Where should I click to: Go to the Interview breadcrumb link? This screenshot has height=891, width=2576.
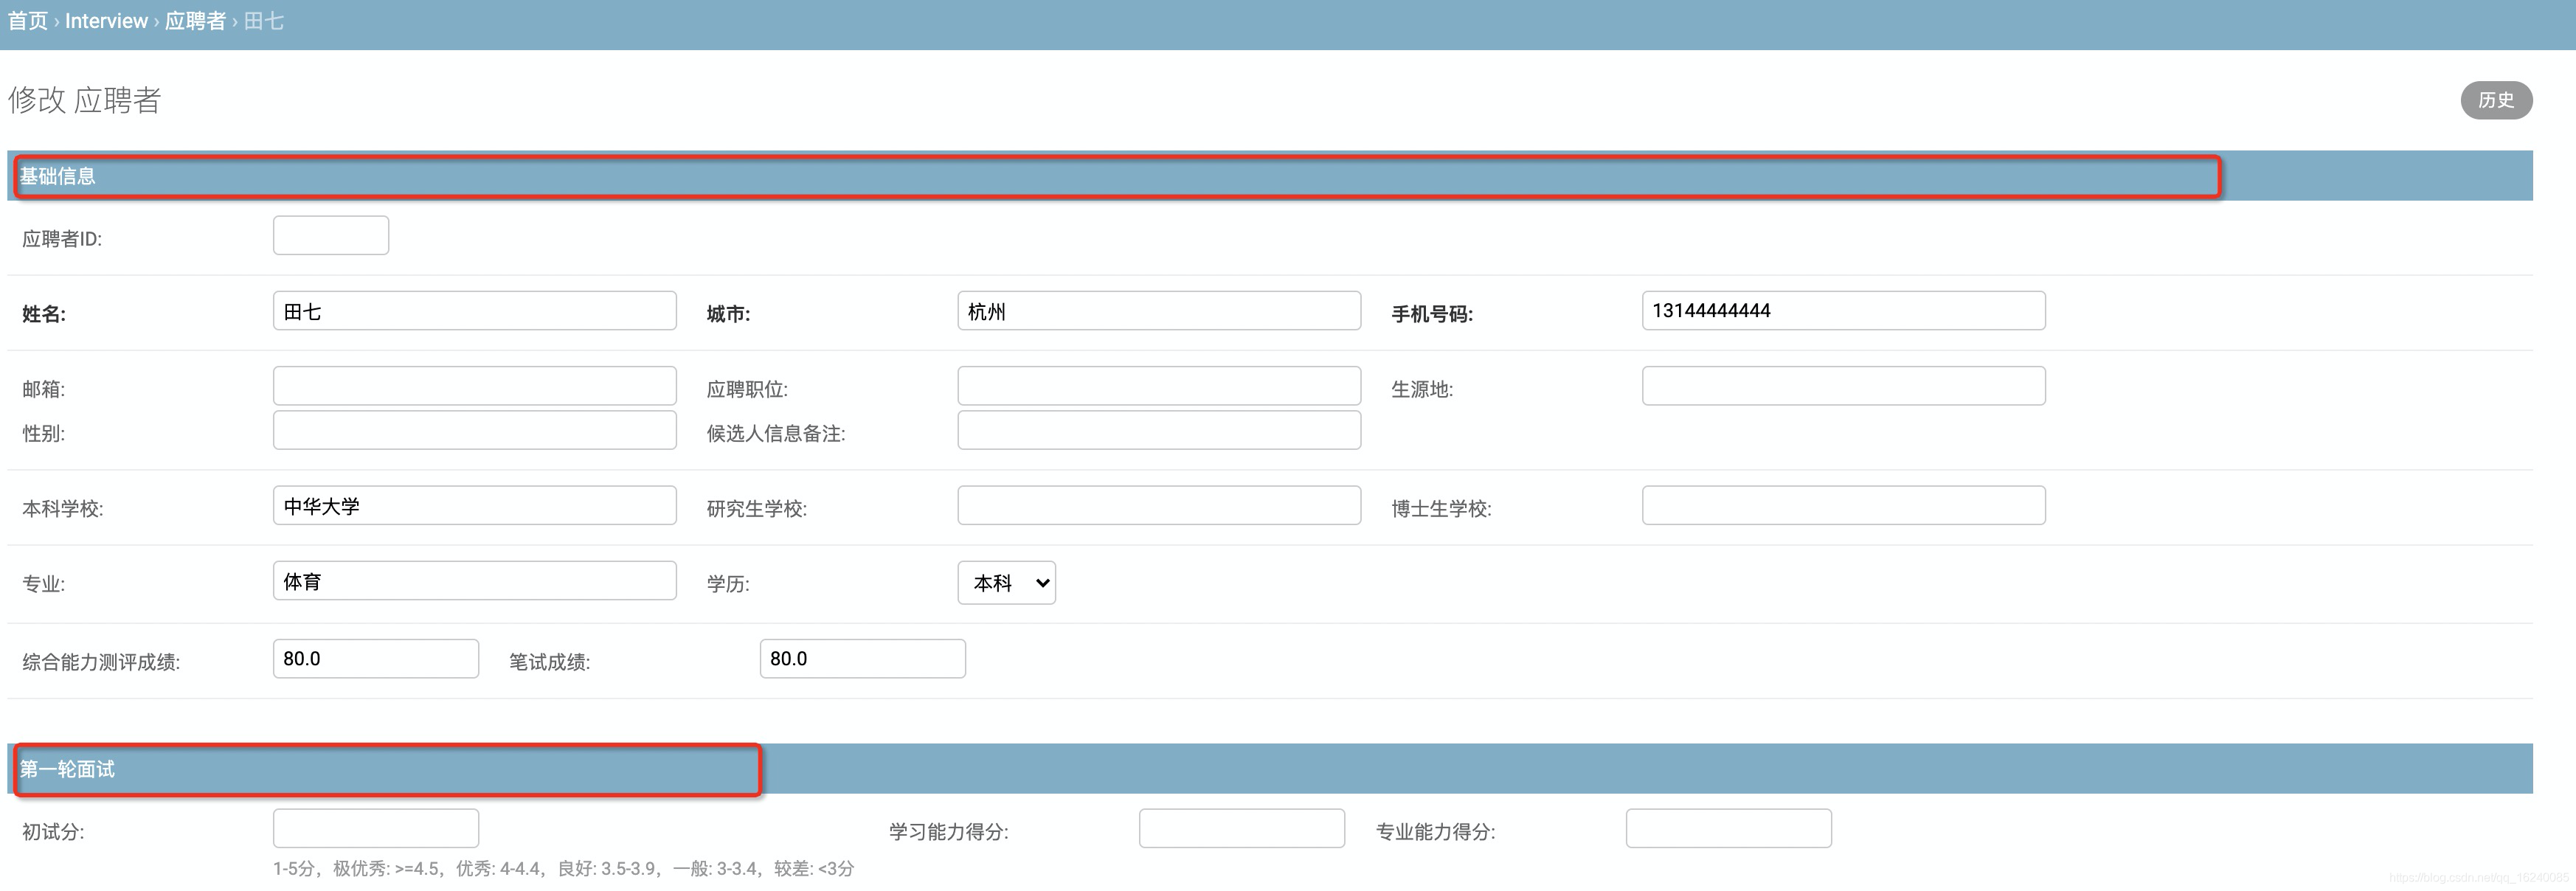tap(106, 21)
